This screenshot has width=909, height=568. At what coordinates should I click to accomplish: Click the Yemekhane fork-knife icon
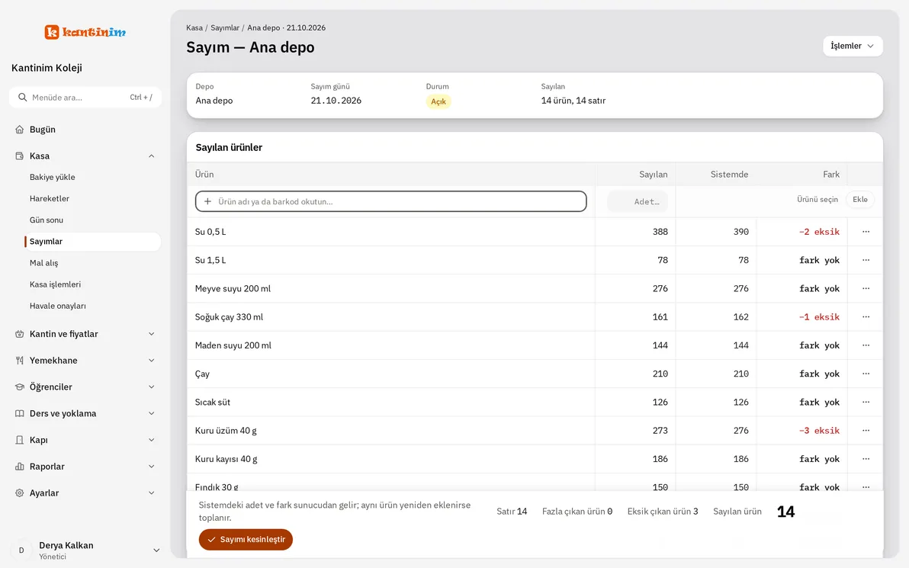20,361
